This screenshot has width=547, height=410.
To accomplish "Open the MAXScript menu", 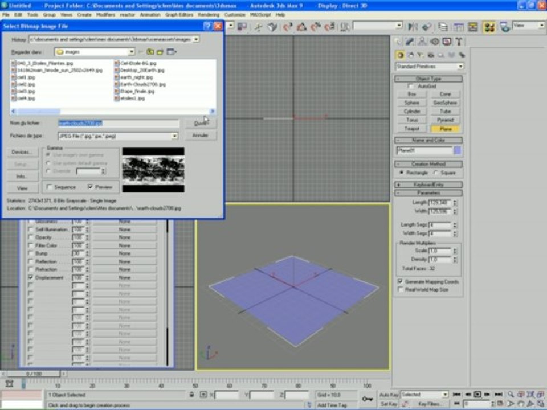I will (260, 15).
